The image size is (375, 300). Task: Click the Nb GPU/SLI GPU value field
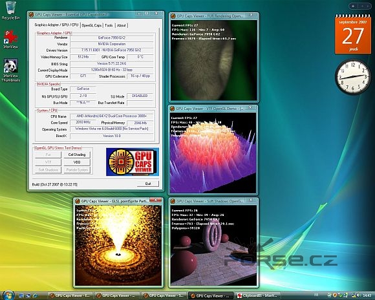pos(83,96)
